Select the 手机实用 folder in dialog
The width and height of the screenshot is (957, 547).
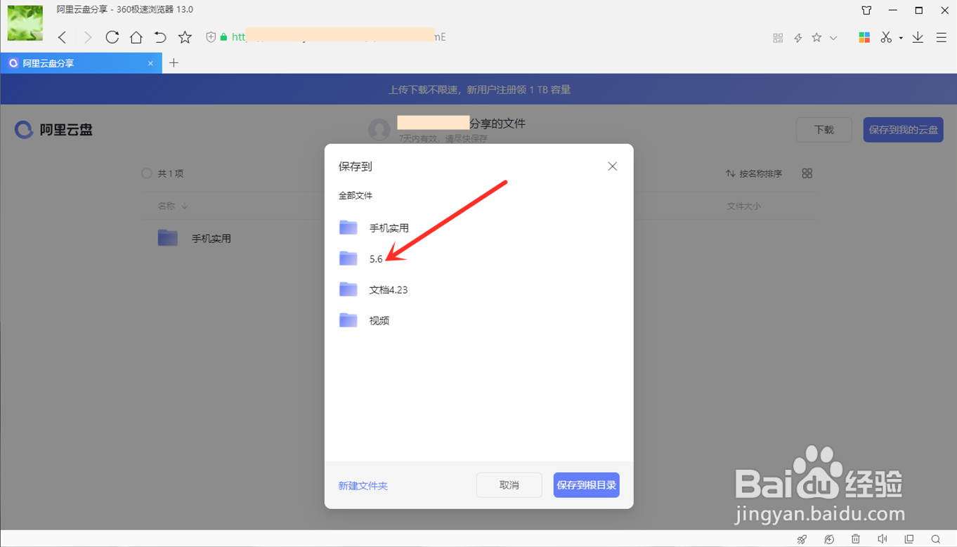click(x=478, y=228)
